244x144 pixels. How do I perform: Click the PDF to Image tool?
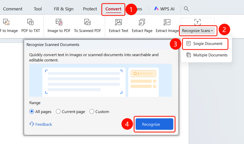click(9, 26)
